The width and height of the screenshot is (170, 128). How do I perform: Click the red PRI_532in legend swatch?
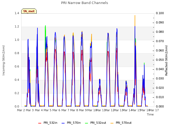click(x=40, y=123)
